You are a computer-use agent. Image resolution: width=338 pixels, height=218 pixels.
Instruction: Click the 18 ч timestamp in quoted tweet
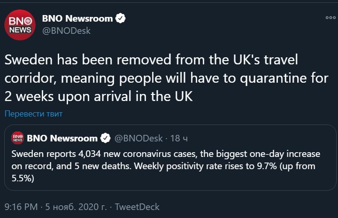click(179, 138)
